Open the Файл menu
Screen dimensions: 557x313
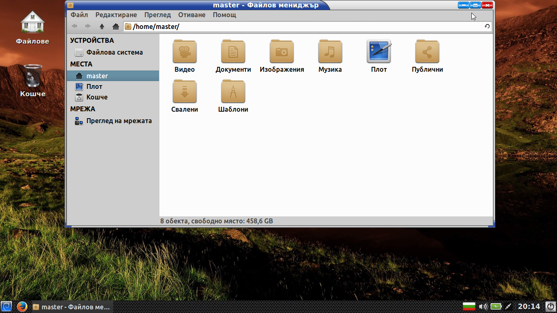(79, 15)
